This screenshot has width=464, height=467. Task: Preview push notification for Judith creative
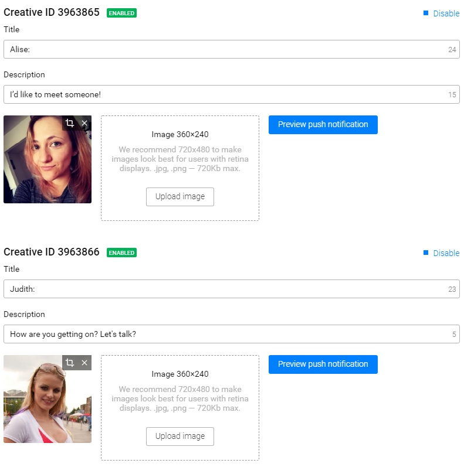click(x=323, y=364)
